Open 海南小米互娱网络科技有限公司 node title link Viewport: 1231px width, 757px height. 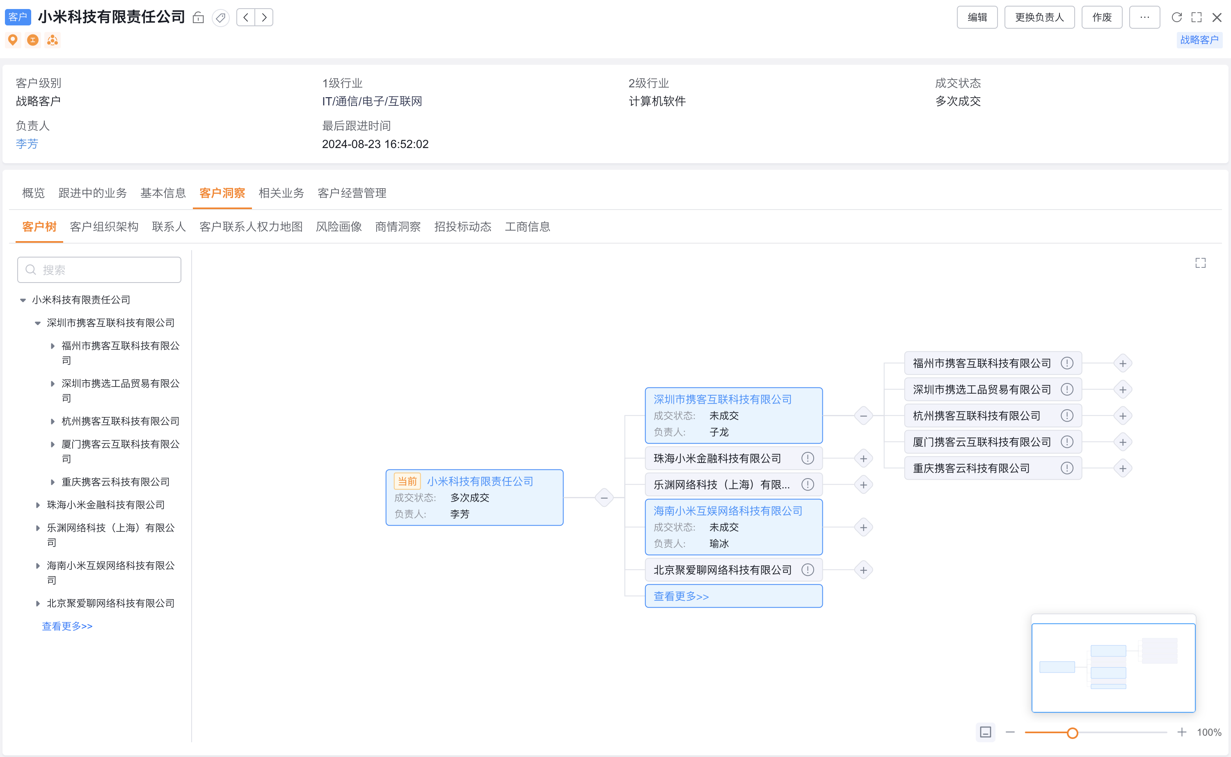728,511
